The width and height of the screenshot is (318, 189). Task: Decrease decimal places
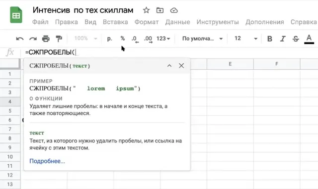[x=135, y=39]
